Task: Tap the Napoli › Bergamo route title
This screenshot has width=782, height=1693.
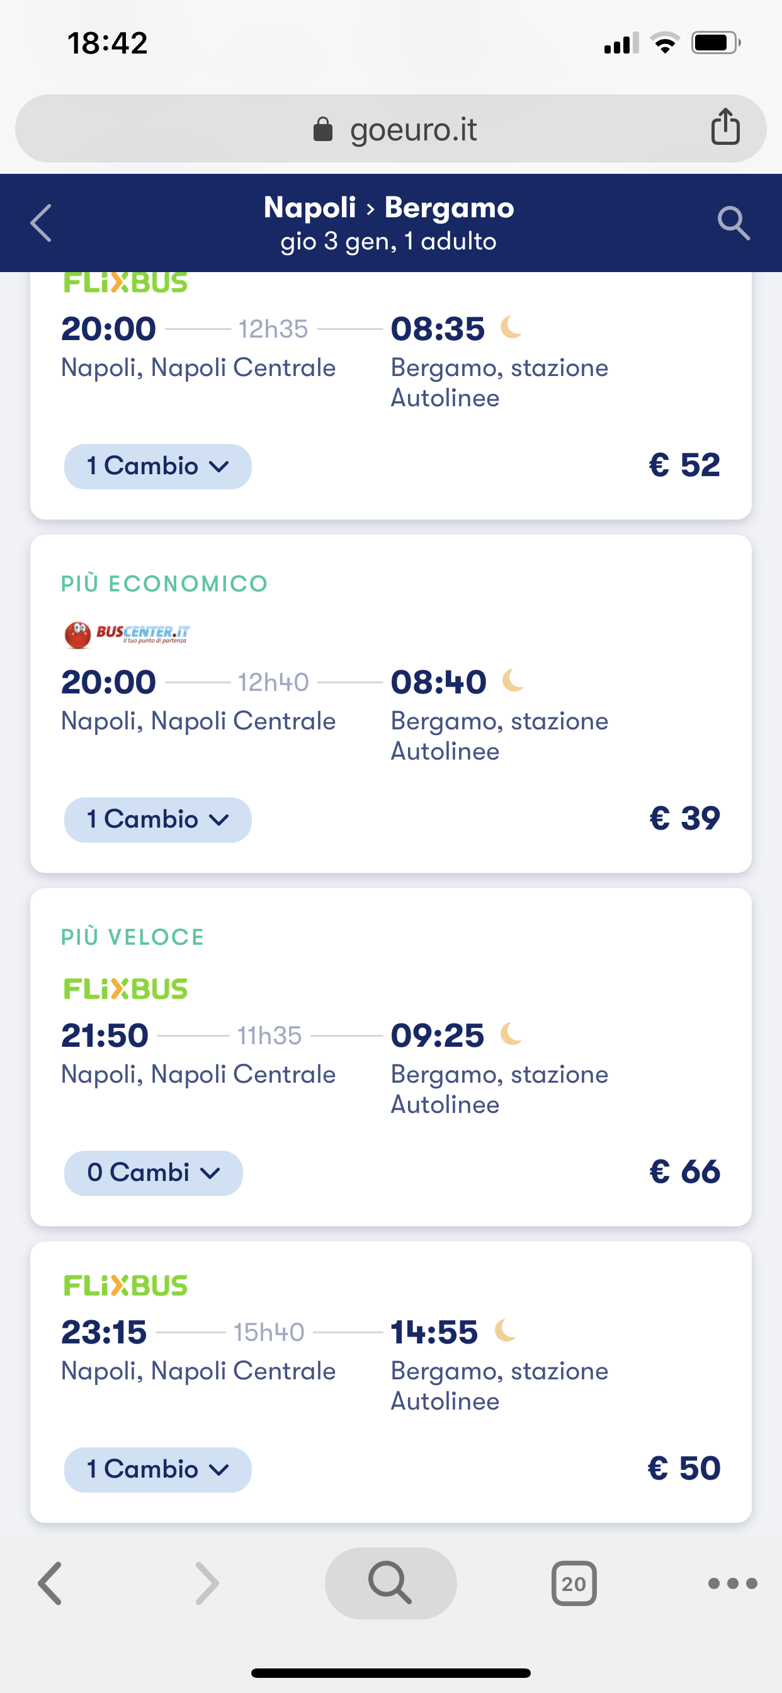Action: pos(388,208)
